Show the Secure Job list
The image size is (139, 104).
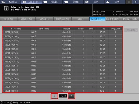point(27,19)
